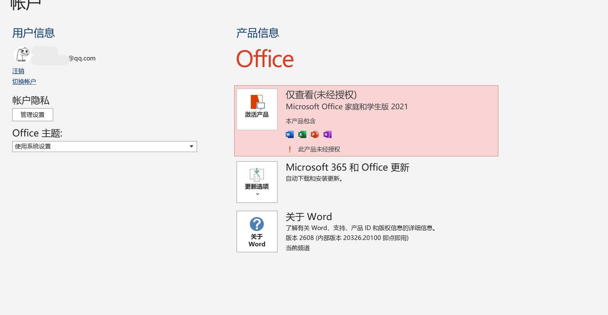Click the user profile avatar picture

23,55
